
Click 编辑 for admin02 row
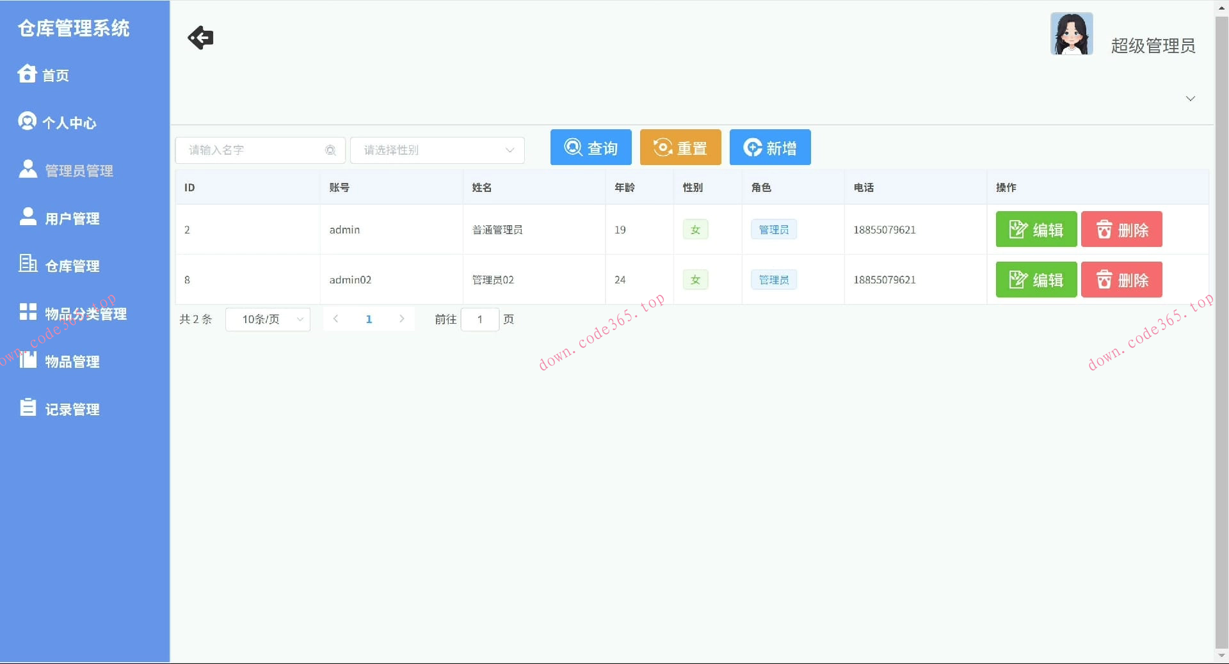click(x=1036, y=280)
